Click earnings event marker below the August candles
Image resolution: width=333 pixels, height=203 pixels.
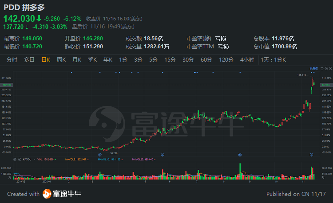point(240,155)
